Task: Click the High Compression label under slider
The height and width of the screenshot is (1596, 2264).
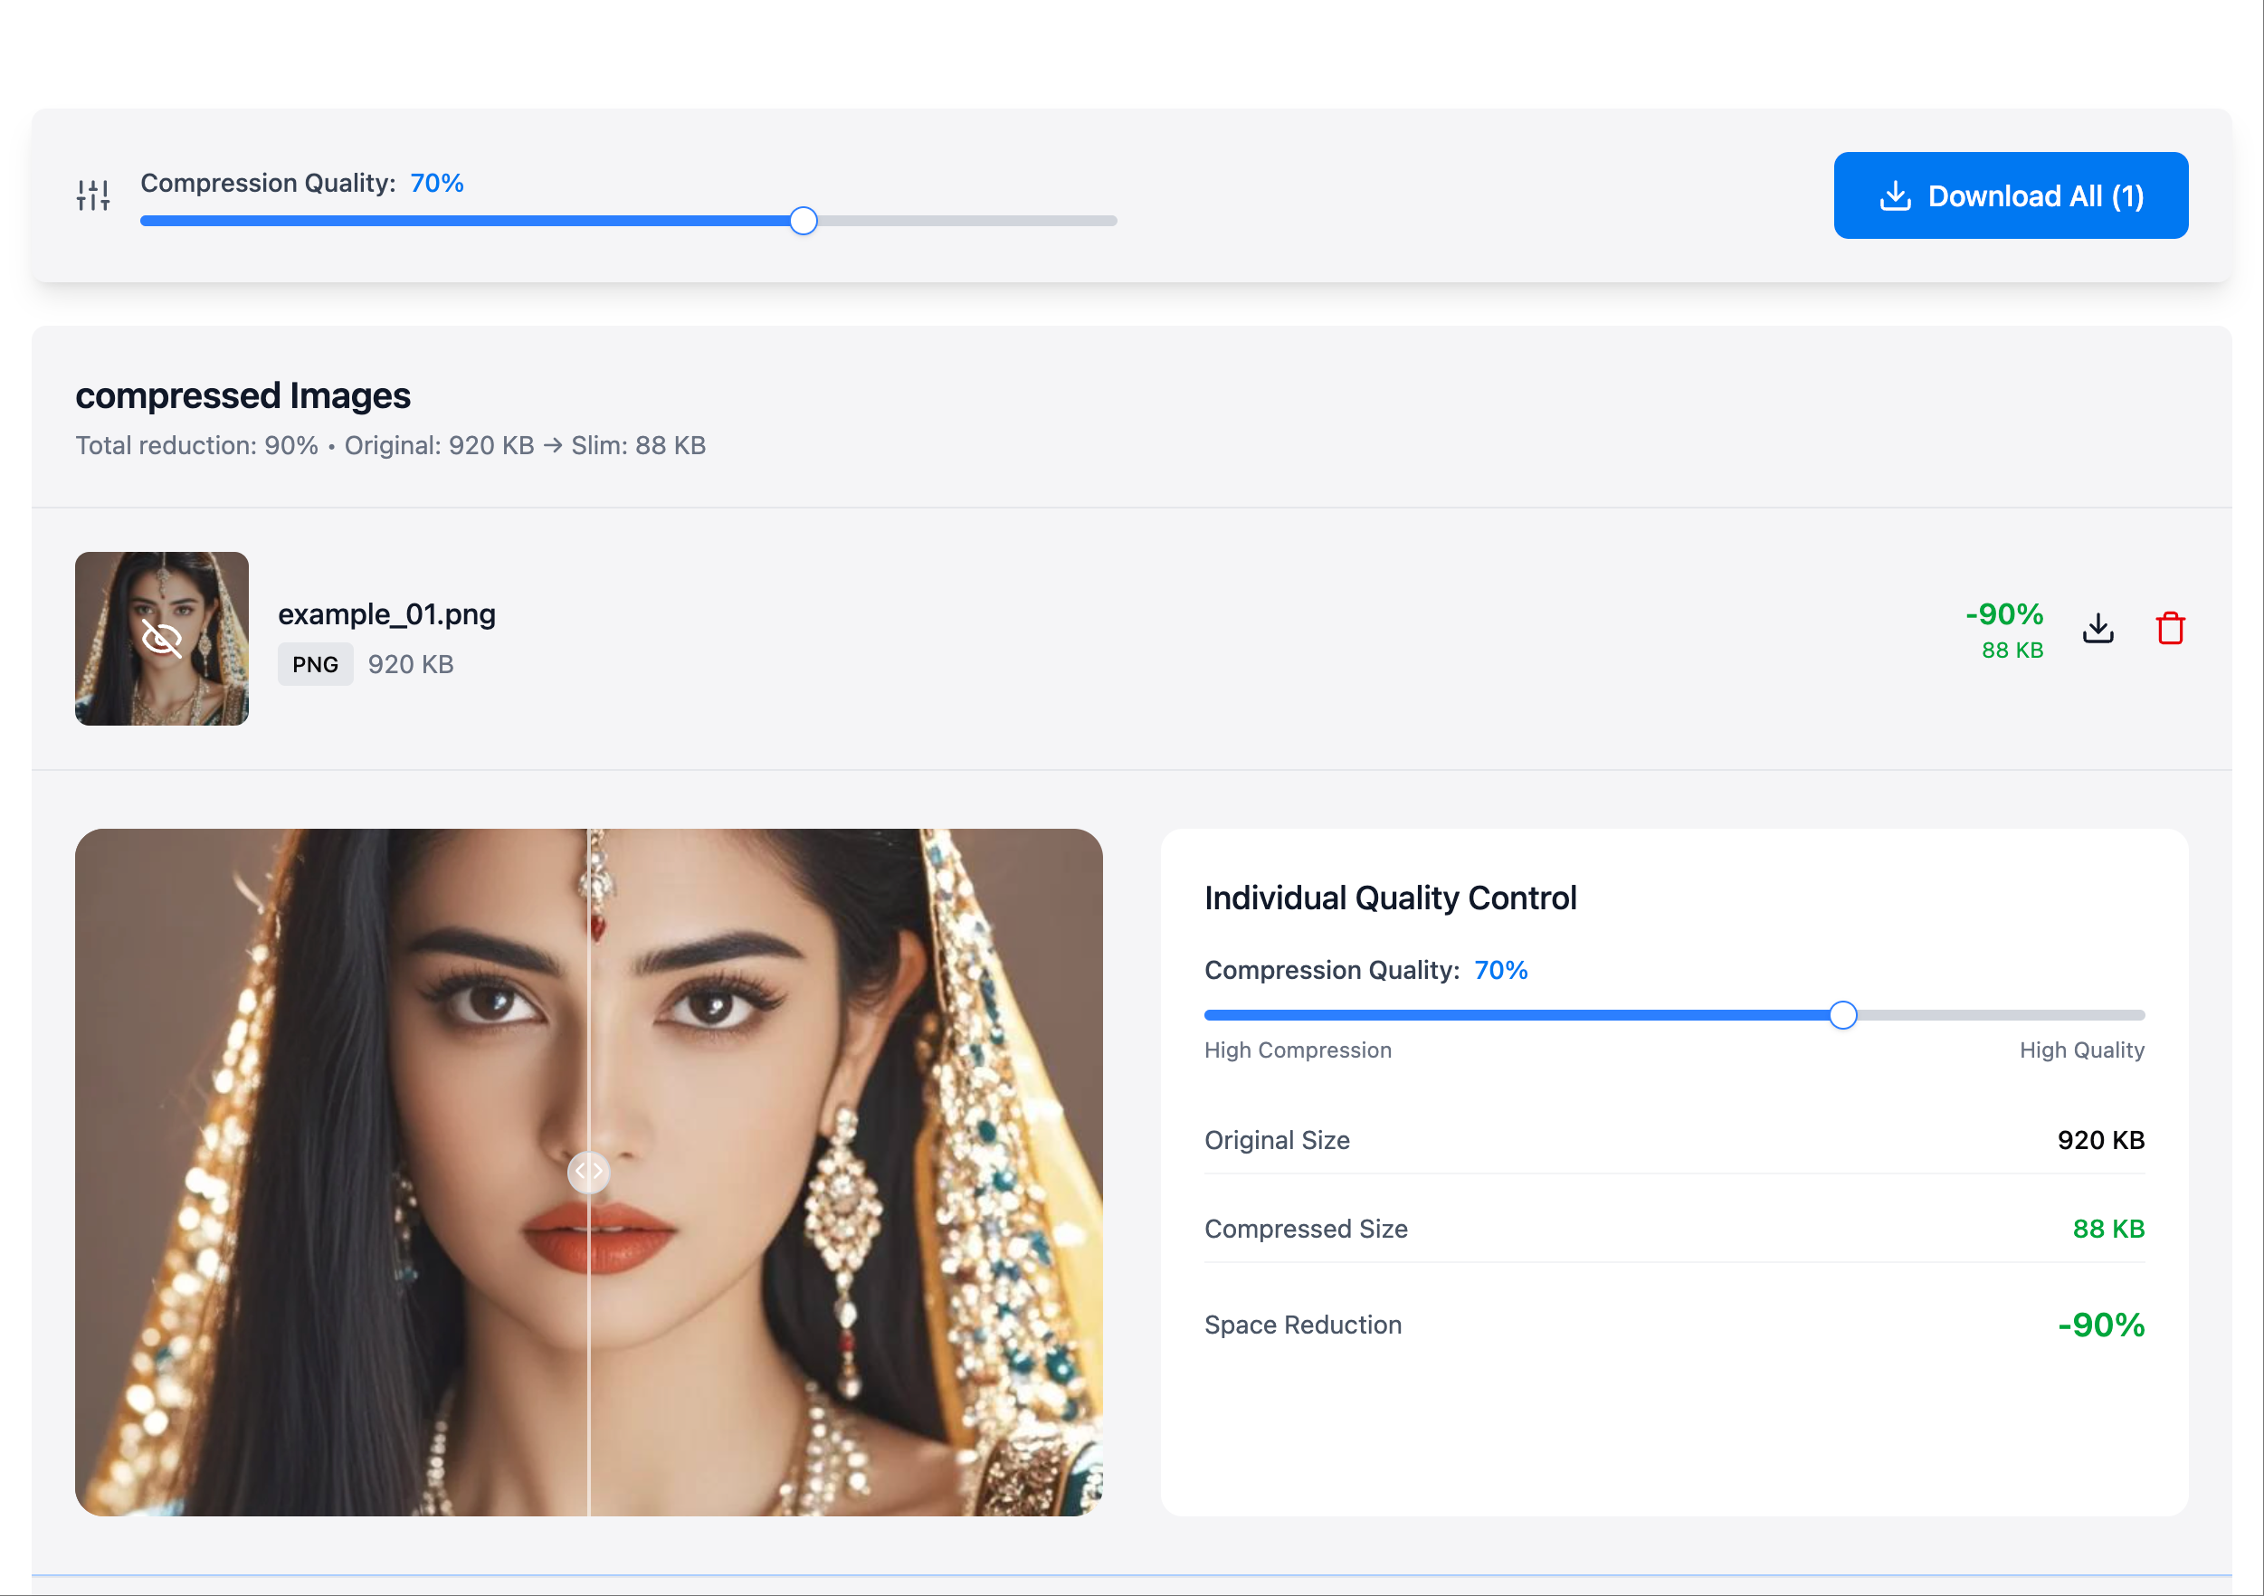Action: coord(1297,1050)
